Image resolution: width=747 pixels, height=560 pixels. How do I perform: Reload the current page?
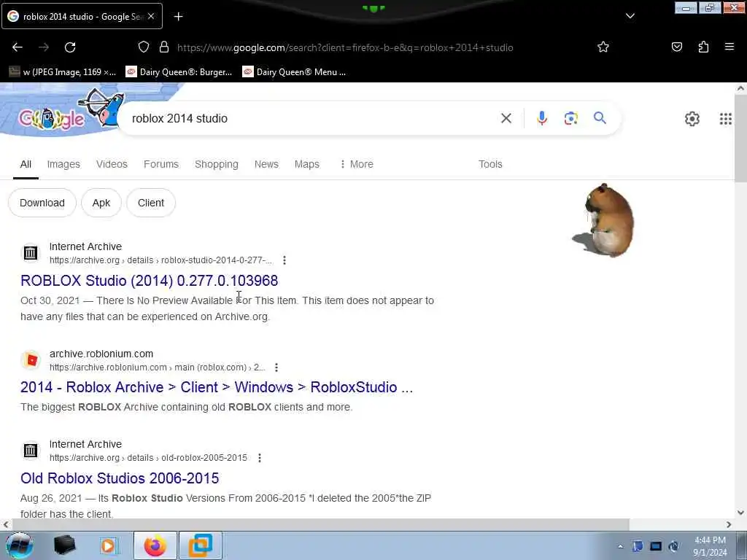(70, 47)
